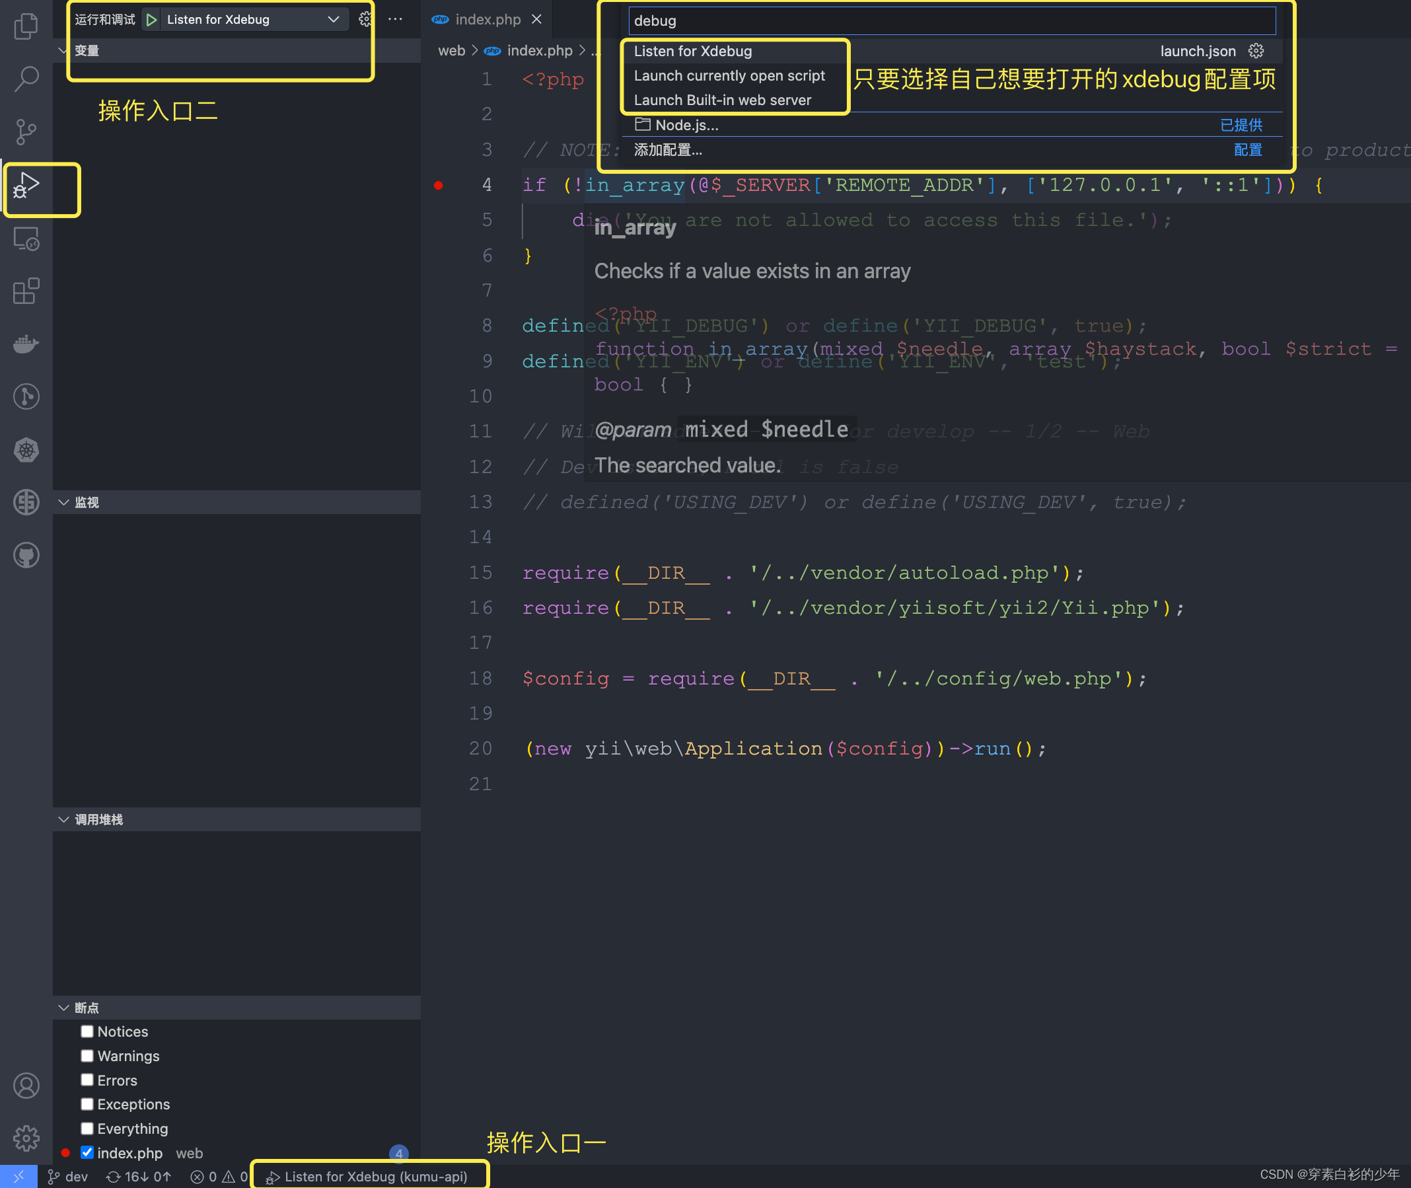Image resolution: width=1411 pixels, height=1188 pixels.
Task: Click the debug quick-pick input field
Action: click(x=951, y=21)
